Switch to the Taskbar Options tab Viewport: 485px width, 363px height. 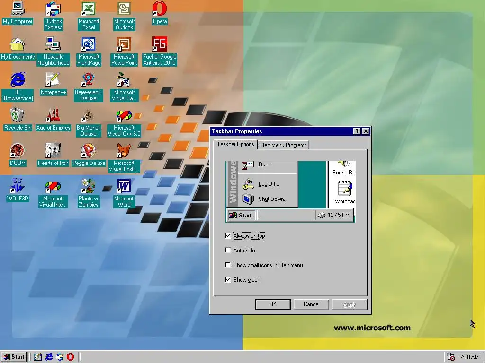coord(235,144)
